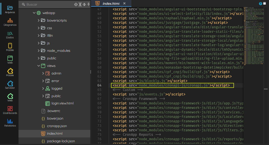Open the help question mark icon
Image resolution: width=269 pixels, height=145 pixels.
point(260,4)
